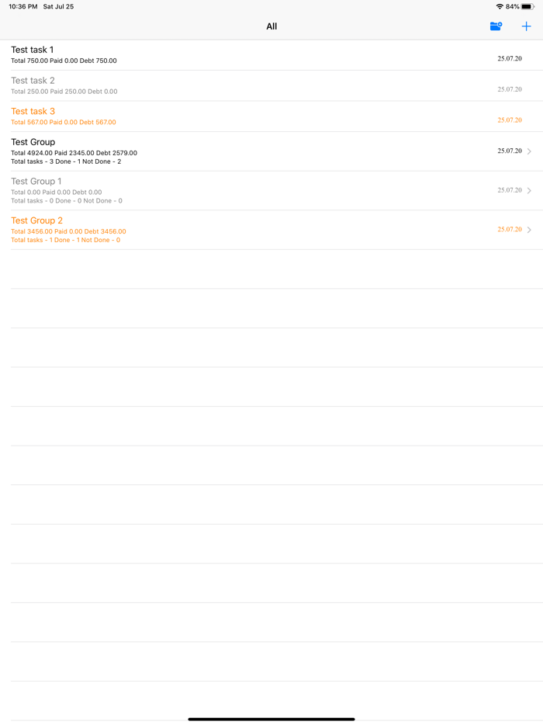
Task: Tap the All title in header
Action: (x=271, y=26)
